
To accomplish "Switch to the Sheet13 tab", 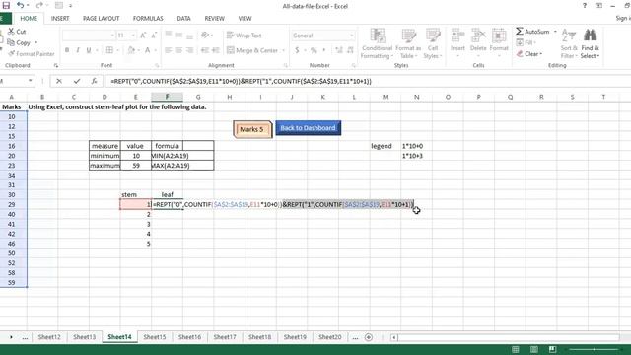I will (84, 337).
